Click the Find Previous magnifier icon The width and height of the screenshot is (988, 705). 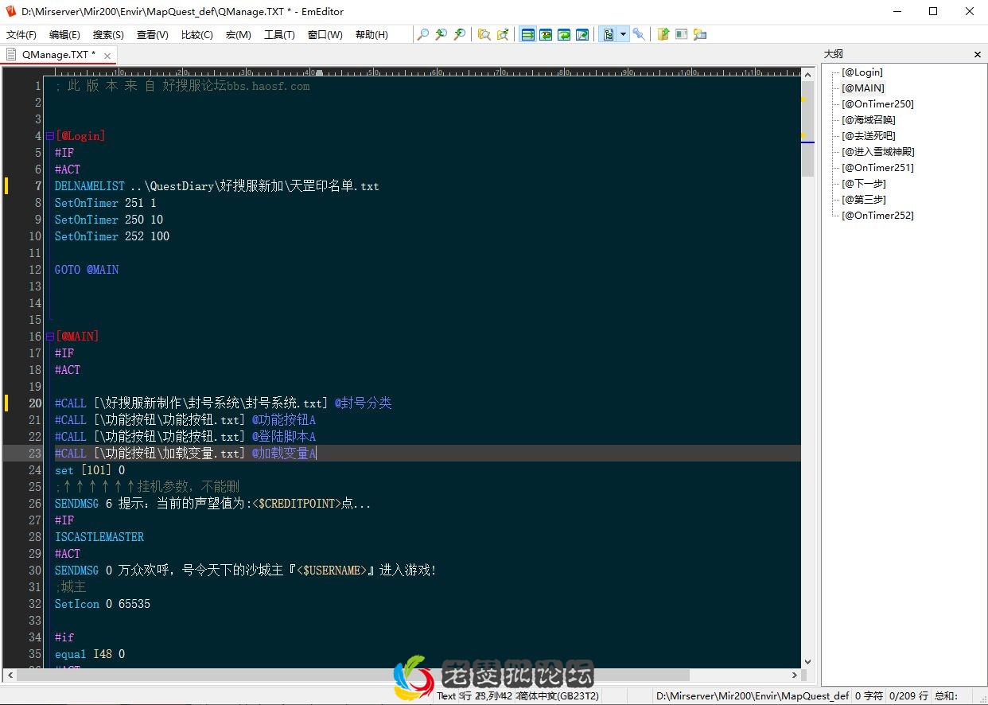point(441,34)
